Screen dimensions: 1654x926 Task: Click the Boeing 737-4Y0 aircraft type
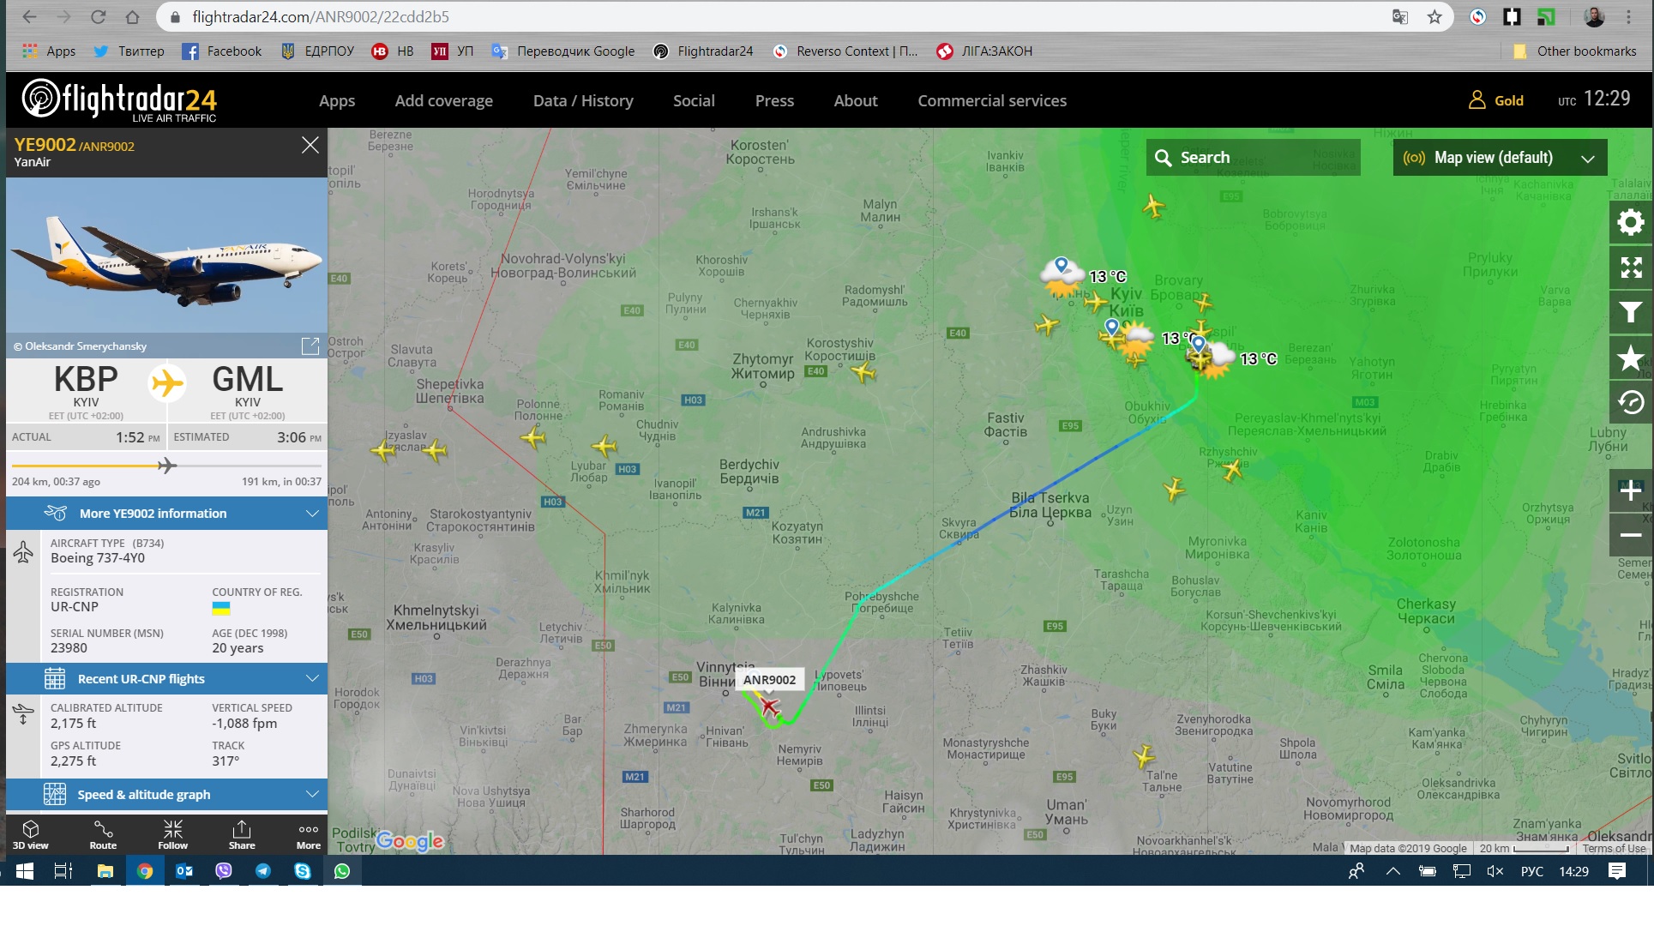tap(98, 558)
